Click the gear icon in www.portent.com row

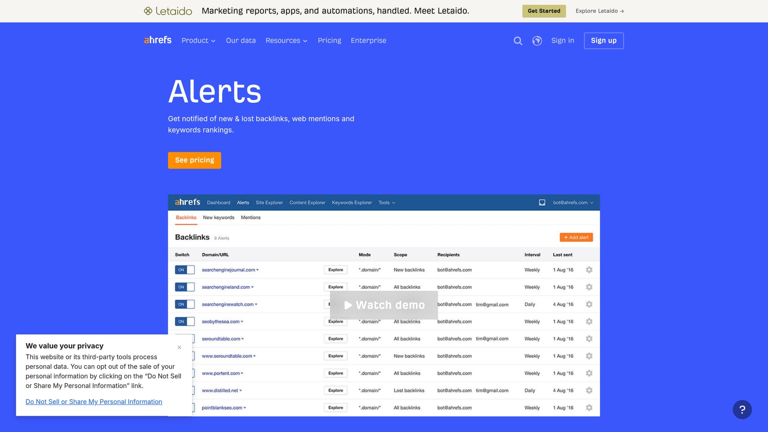point(589,373)
